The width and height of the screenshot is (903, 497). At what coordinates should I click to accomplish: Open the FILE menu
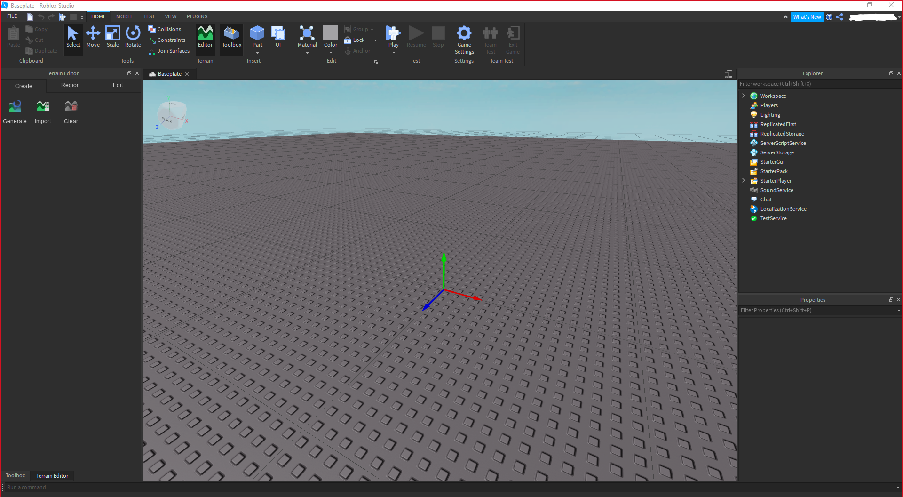pos(12,16)
